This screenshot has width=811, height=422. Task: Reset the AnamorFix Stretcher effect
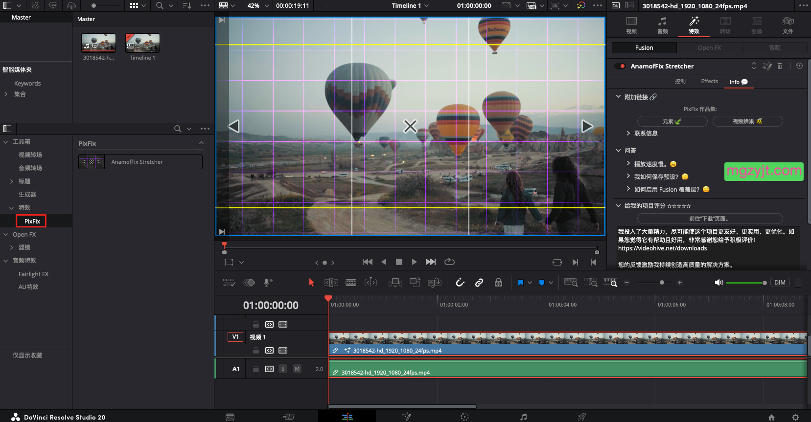coord(799,66)
